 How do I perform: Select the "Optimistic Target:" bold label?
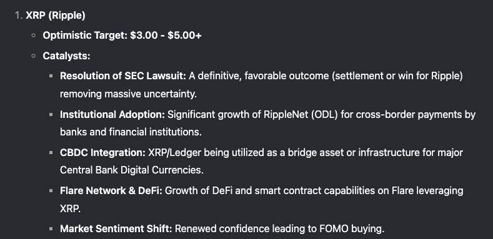(85, 35)
